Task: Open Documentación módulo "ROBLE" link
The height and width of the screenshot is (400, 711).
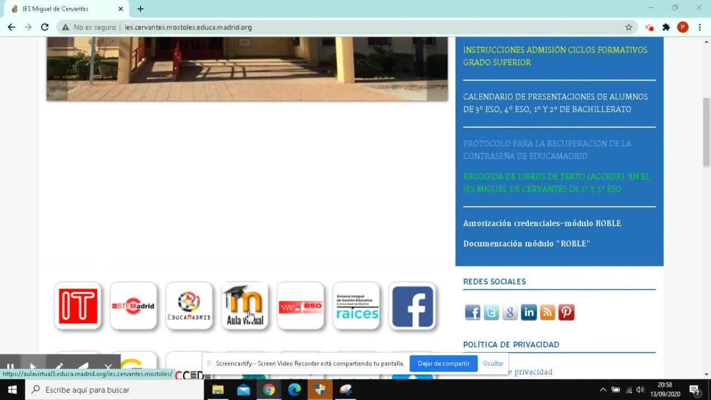Action: (x=527, y=243)
